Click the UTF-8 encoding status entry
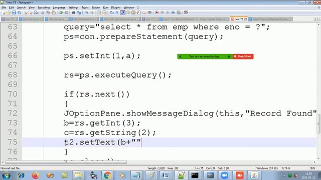The height and width of the screenshot is (180, 321). (x=286, y=168)
